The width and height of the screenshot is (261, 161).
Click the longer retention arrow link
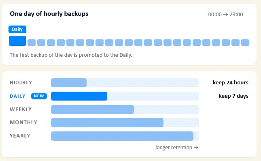177,148
